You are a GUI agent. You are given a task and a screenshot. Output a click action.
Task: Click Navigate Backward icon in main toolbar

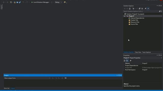[4, 2]
